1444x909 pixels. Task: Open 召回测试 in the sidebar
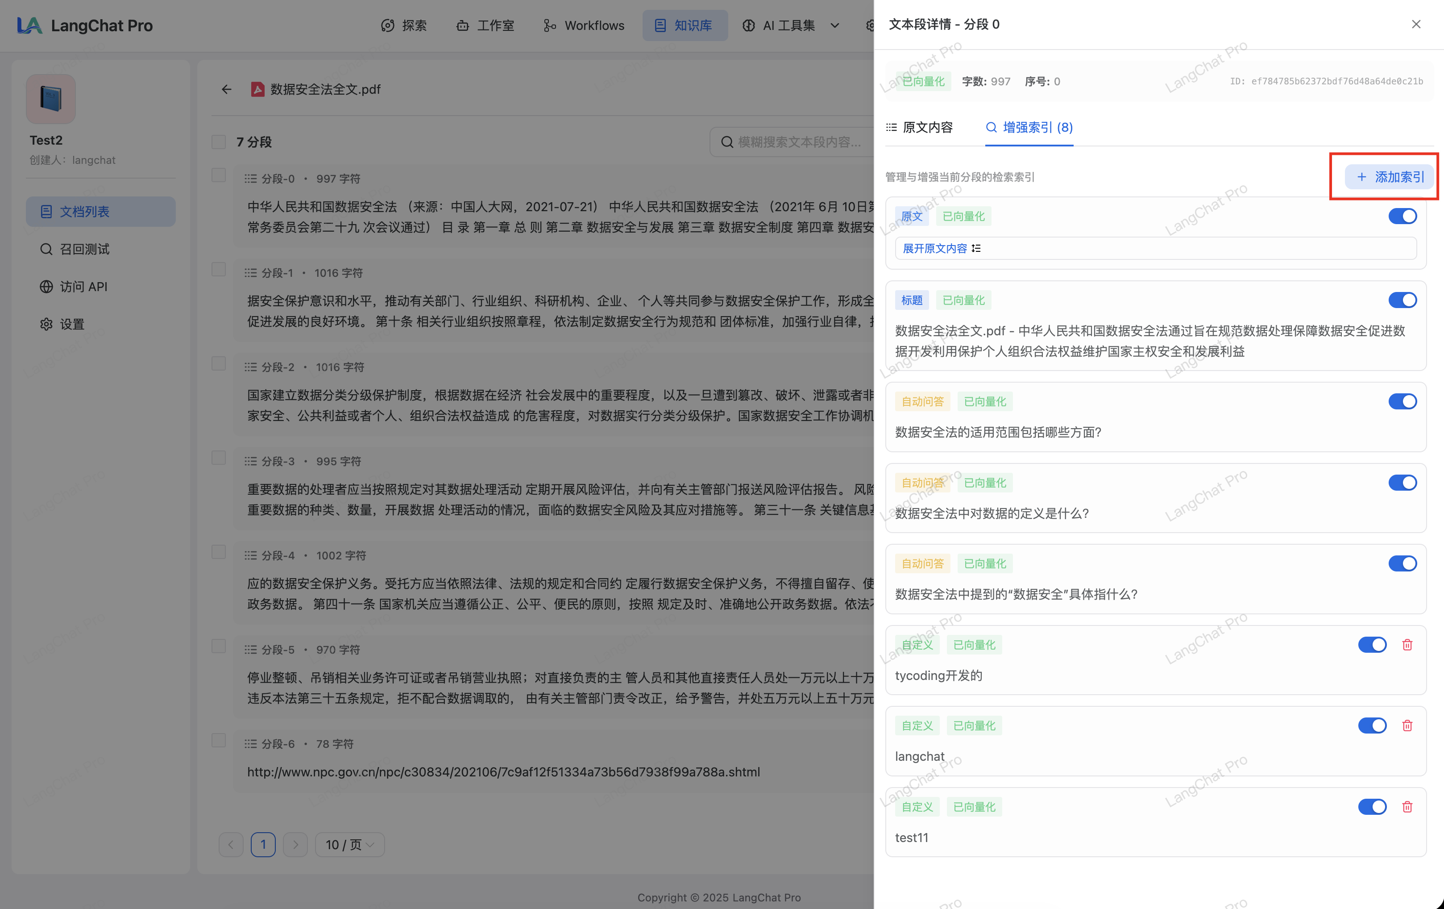pyautogui.click(x=84, y=249)
